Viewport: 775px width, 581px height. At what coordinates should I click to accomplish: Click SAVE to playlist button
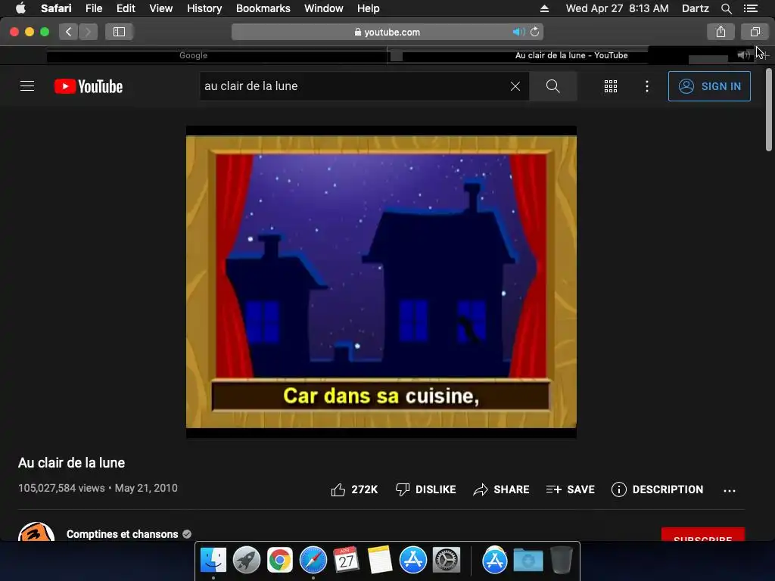point(571,489)
